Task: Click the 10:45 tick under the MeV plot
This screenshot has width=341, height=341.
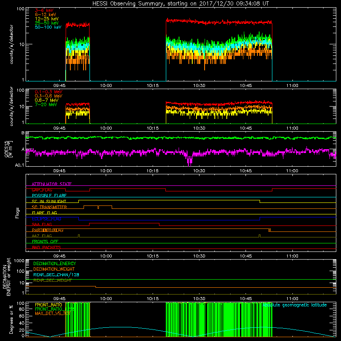Action: [x=246, y=128]
